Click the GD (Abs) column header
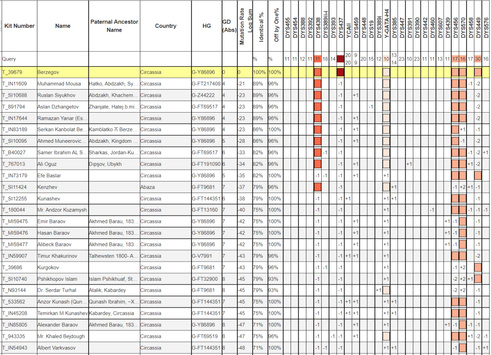 (229, 26)
